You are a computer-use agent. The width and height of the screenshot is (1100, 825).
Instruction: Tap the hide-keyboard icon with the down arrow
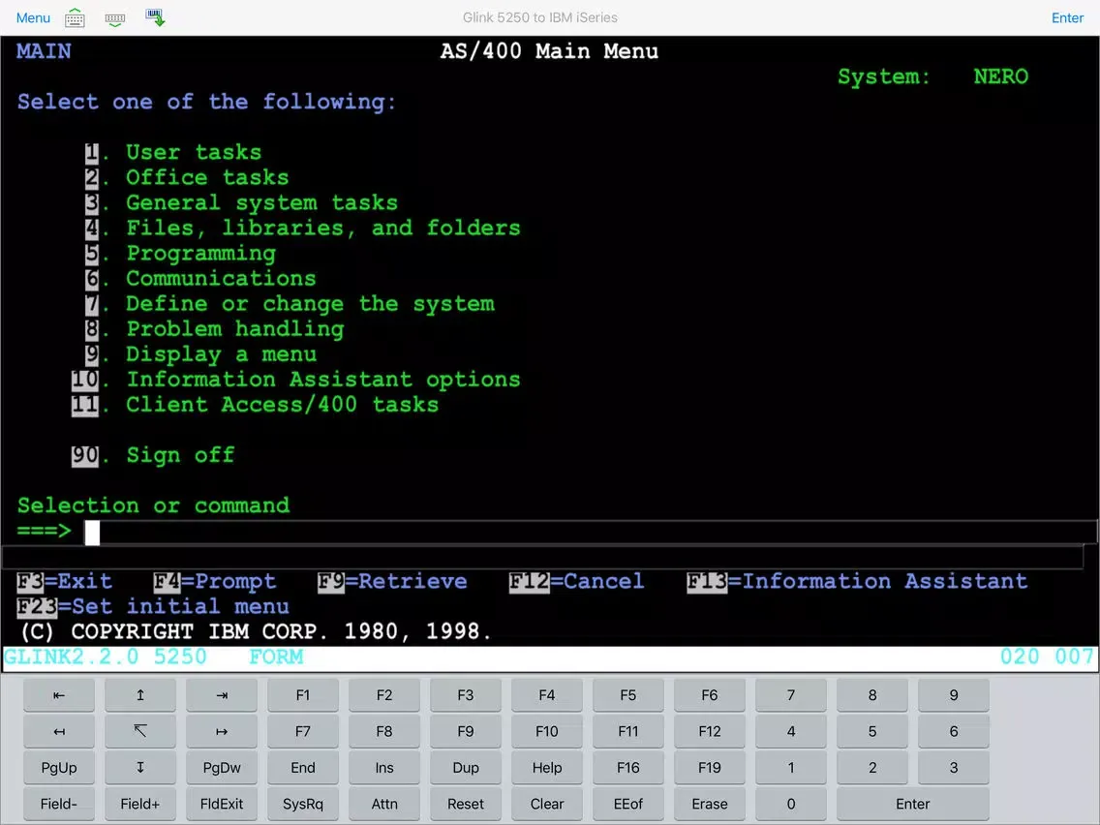tap(115, 18)
